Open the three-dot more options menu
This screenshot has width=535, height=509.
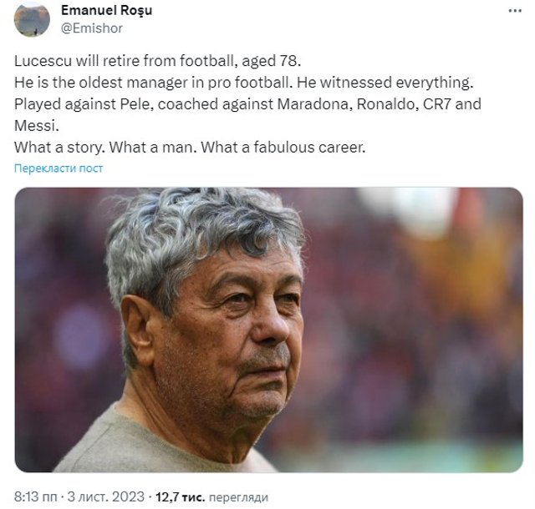coord(515,12)
